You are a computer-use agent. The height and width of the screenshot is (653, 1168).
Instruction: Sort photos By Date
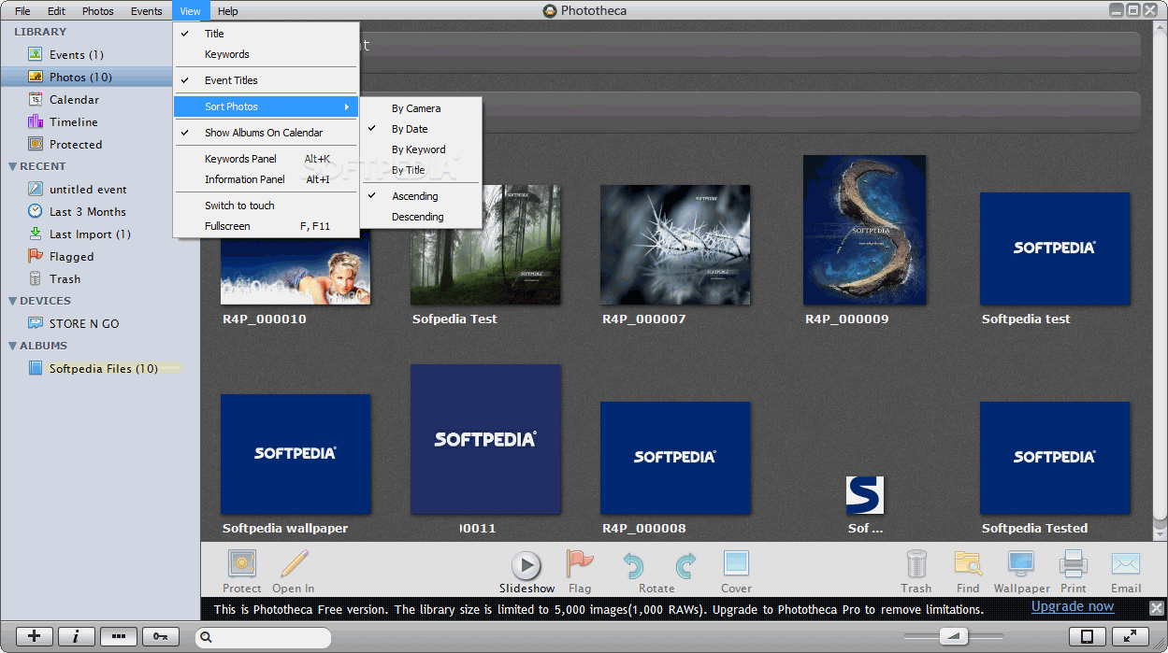pos(420,129)
